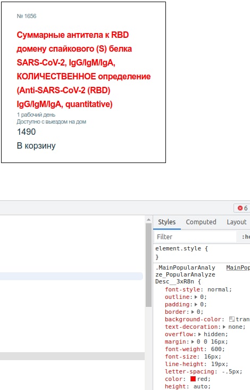Expand the text-decoration property triangle

click(x=224, y=327)
